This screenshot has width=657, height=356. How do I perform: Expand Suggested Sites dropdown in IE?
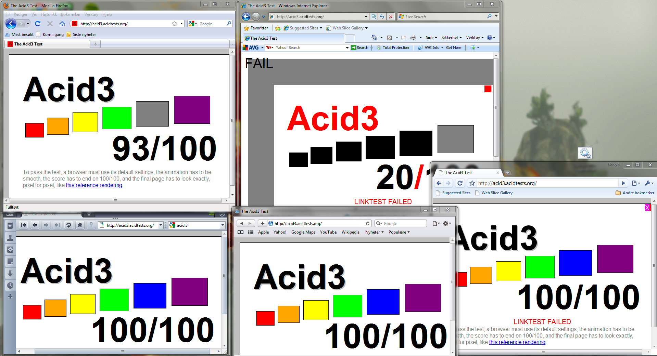tap(321, 28)
